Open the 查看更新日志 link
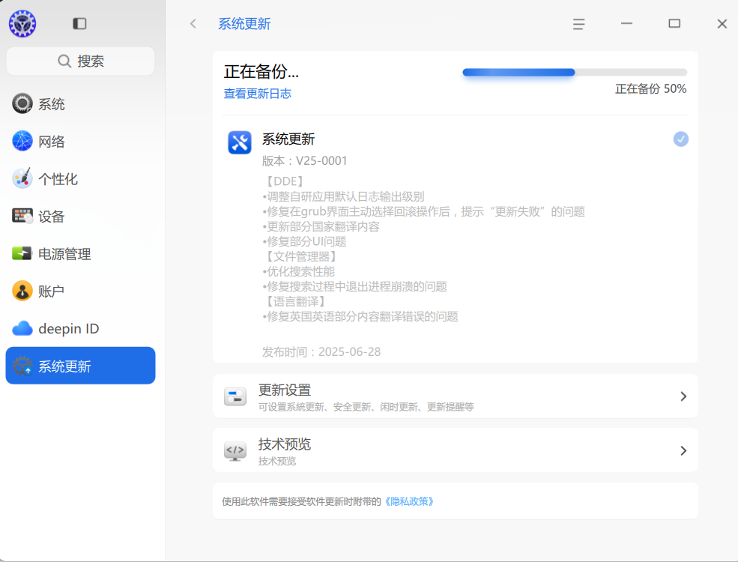Image resolution: width=738 pixels, height=562 pixels. click(258, 94)
